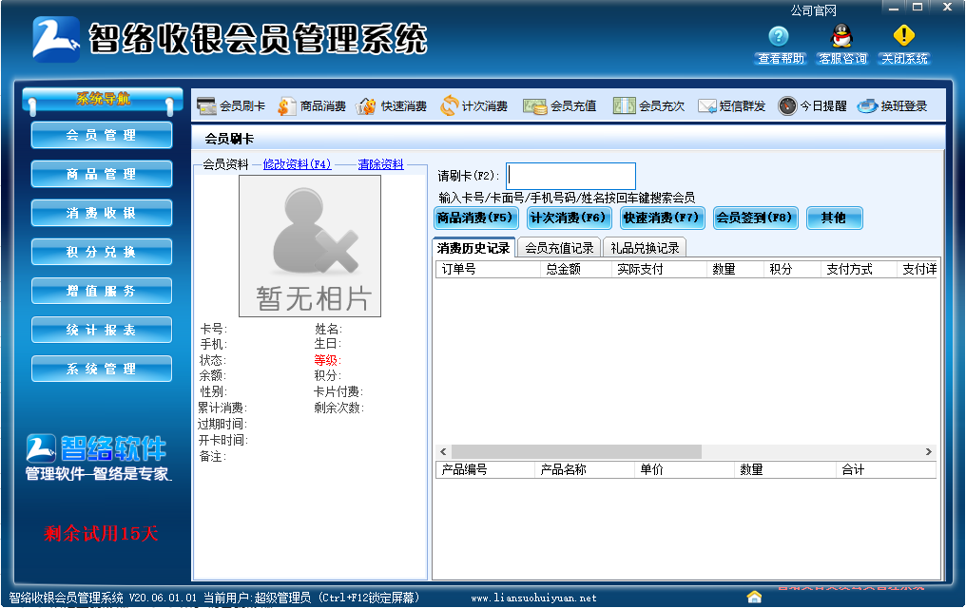This screenshot has height=608, width=966.
Task: Click the 剩余试用15天 trial notice
Action: point(101,533)
